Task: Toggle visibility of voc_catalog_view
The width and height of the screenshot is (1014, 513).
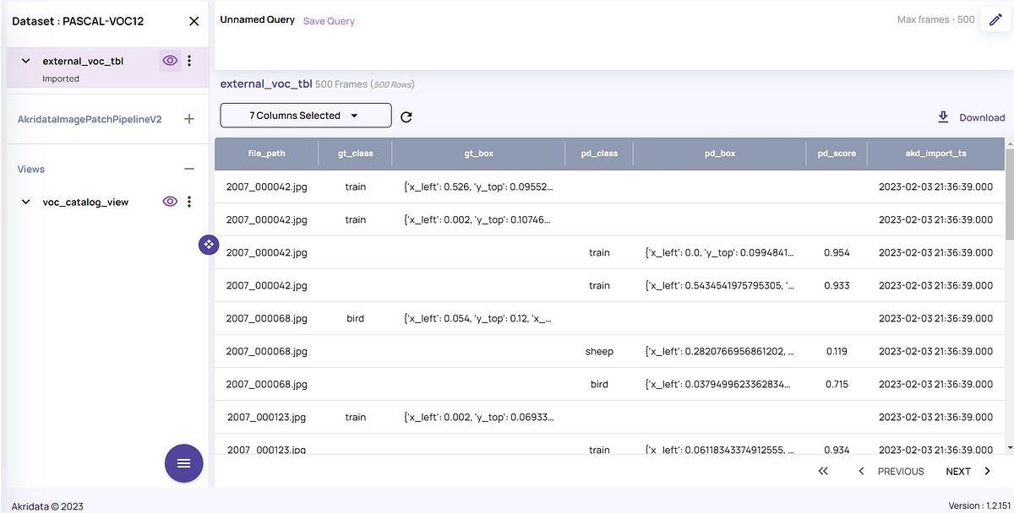Action: (170, 201)
